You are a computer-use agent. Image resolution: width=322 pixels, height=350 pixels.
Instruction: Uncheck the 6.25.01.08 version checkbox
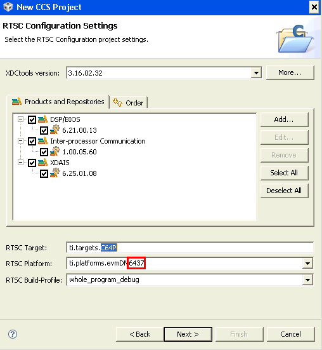tap(44, 173)
